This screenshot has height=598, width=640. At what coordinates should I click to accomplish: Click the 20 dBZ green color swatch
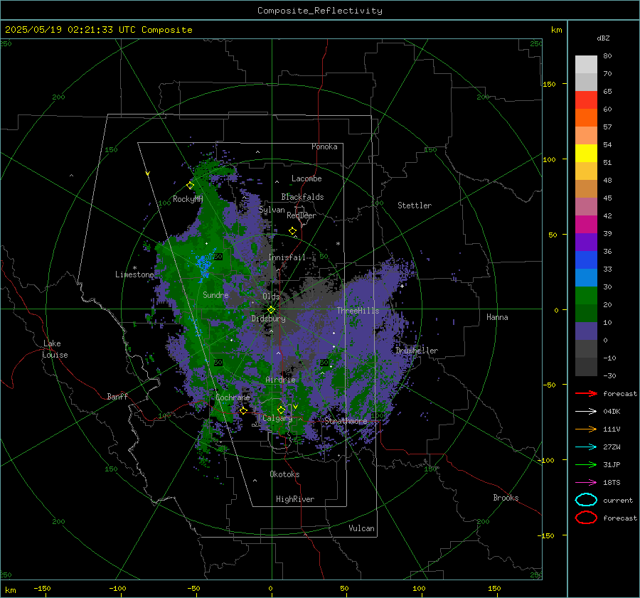pos(586,296)
